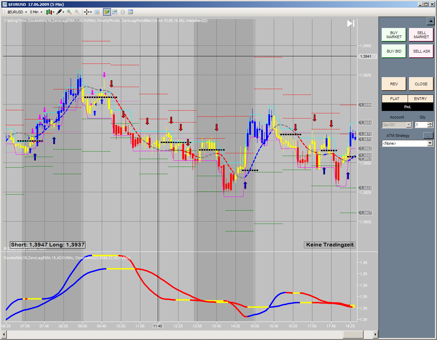Click BUY BID button

394,51
